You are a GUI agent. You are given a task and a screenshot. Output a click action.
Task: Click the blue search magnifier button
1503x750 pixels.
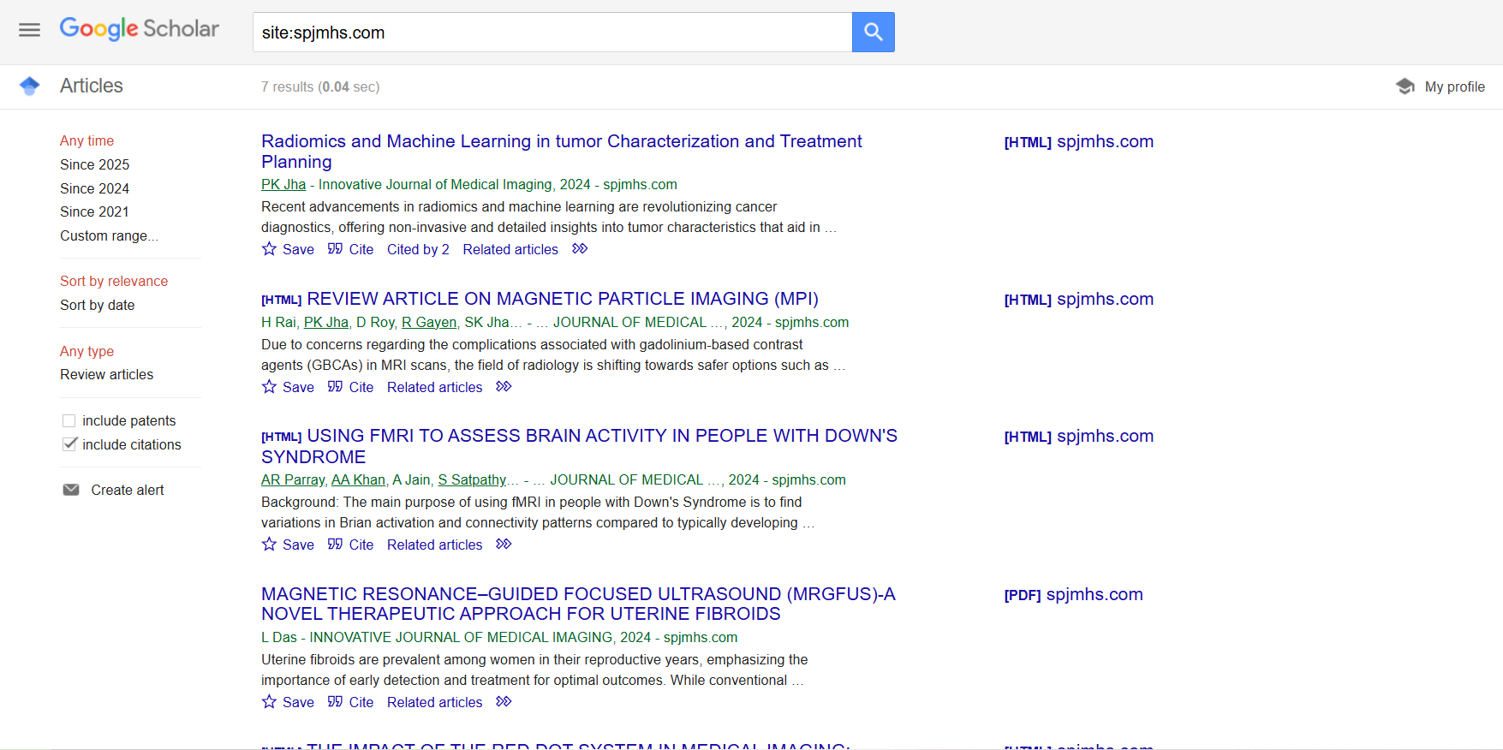[x=873, y=32]
